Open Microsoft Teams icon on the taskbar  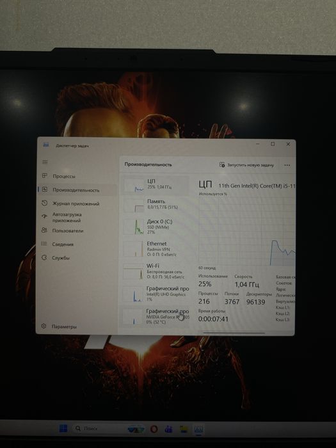168,429
